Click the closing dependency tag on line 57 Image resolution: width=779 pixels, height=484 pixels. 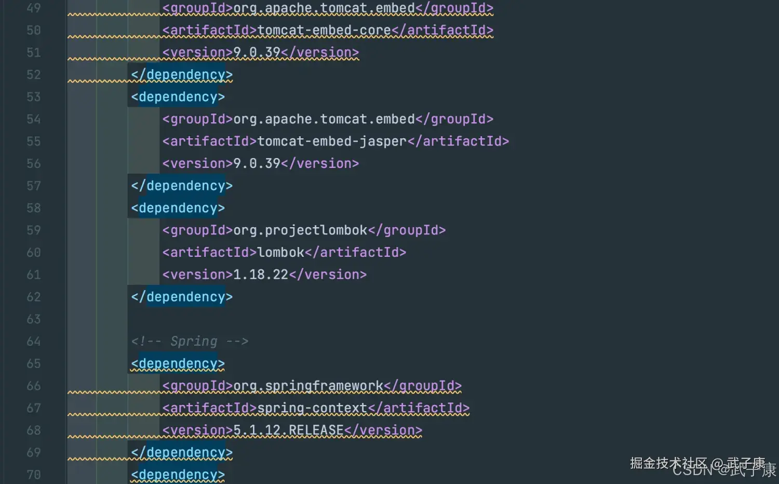tap(182, 186)
